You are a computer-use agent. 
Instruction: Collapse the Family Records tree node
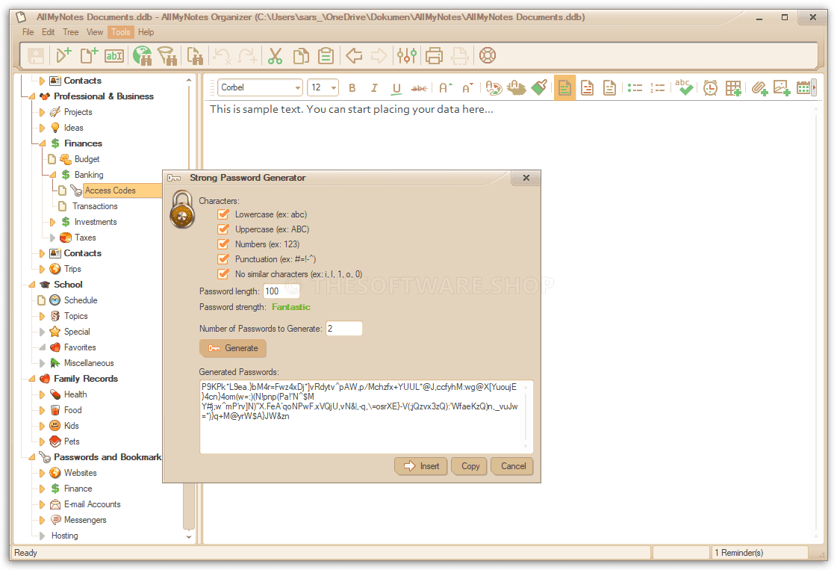(31, 379)
